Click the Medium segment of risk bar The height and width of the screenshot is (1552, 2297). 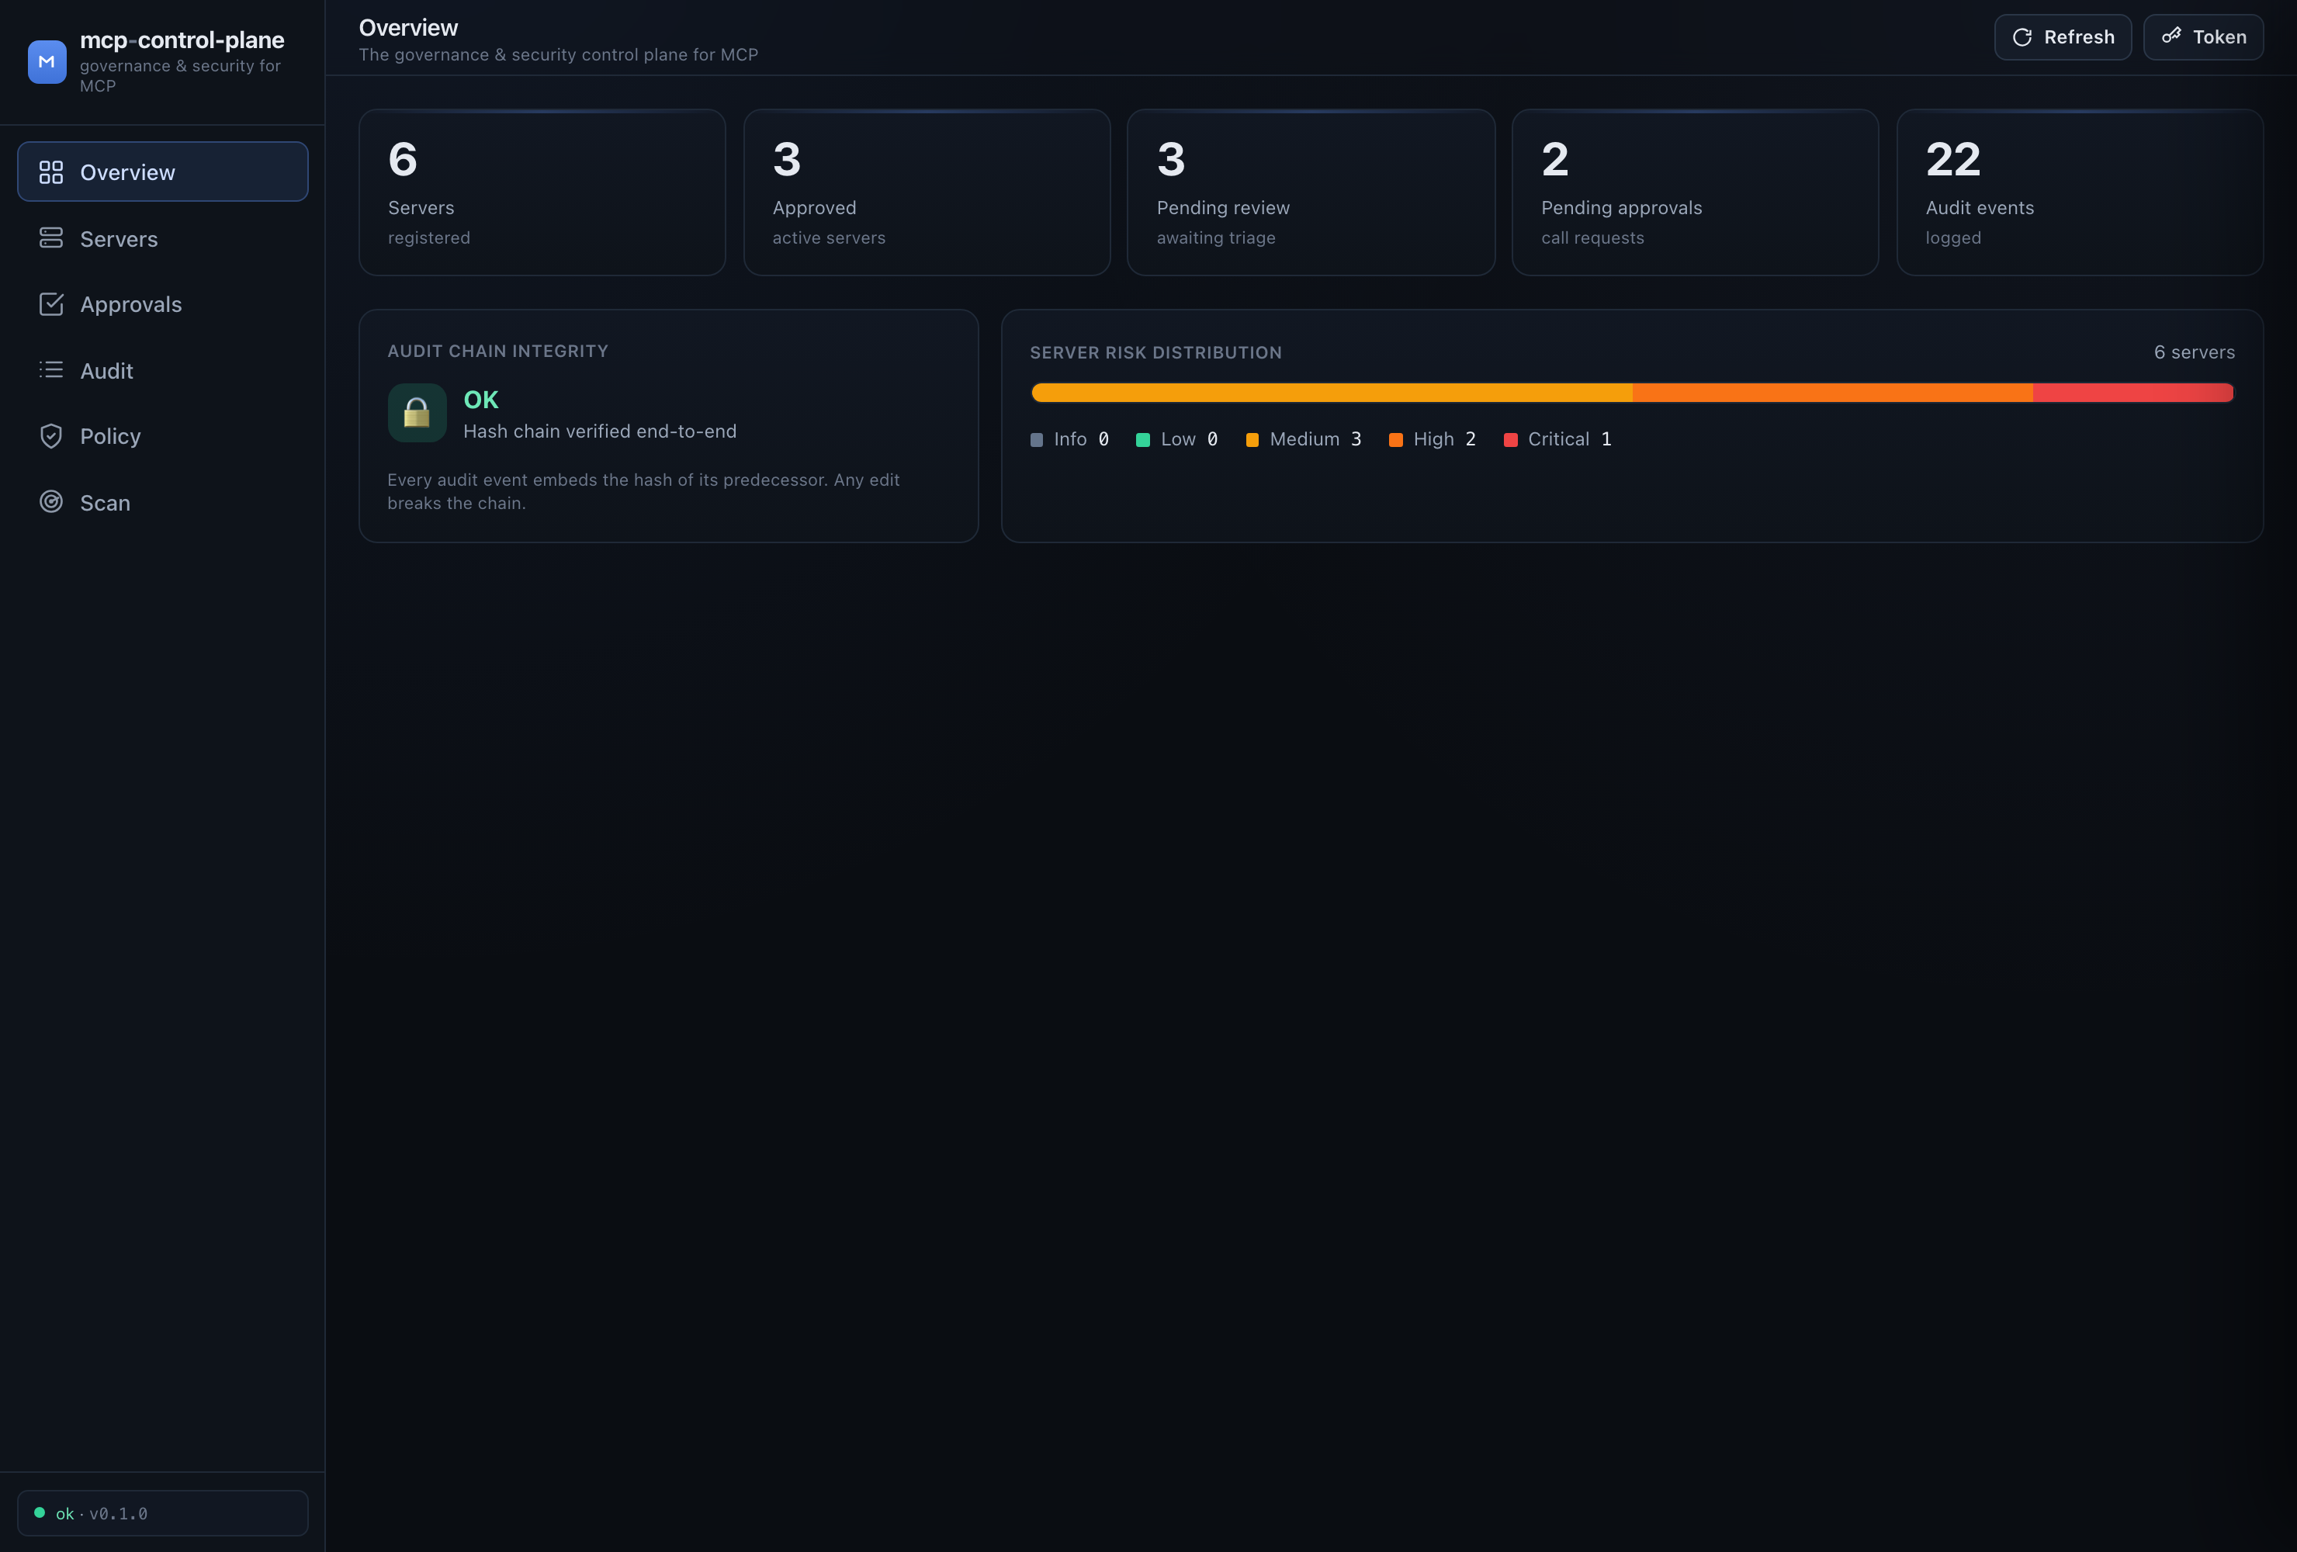pos(1332,393)
